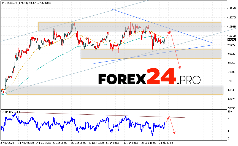Click the RSI 30 level on scale

point(229,131)
